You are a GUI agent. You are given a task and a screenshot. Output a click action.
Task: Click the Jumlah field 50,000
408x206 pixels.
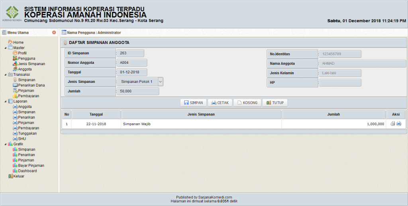click(138, 91)
